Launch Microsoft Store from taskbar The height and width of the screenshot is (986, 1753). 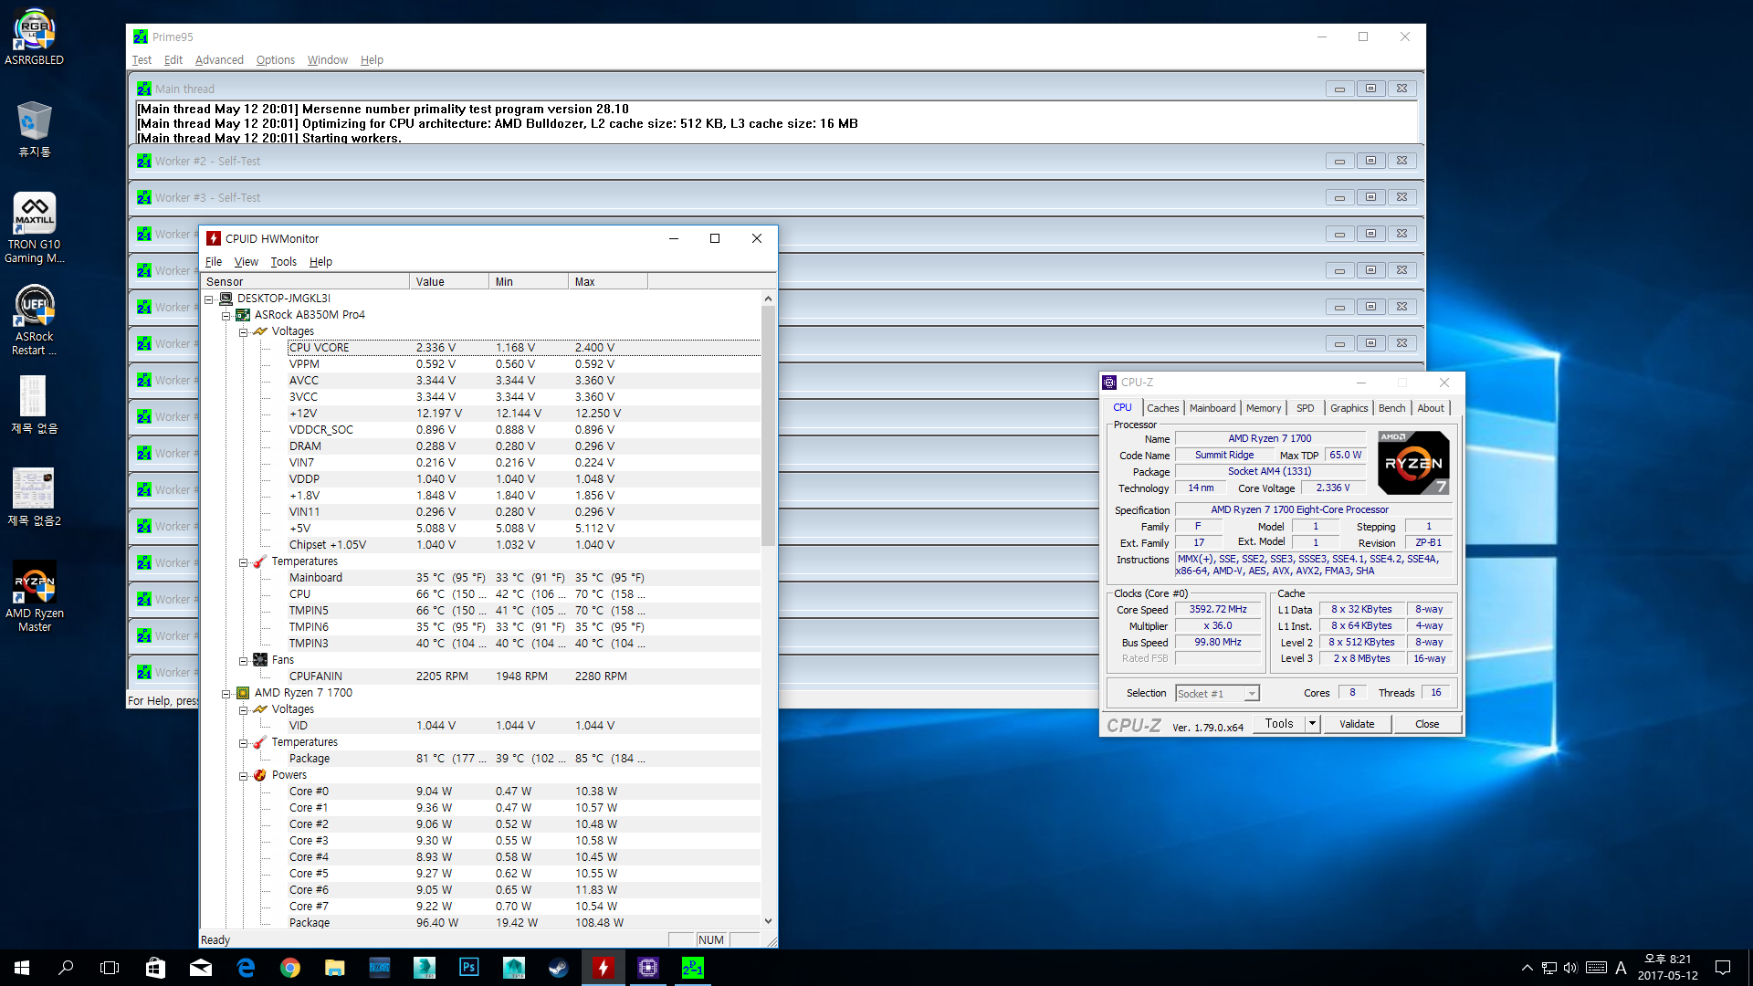[155, 968]
